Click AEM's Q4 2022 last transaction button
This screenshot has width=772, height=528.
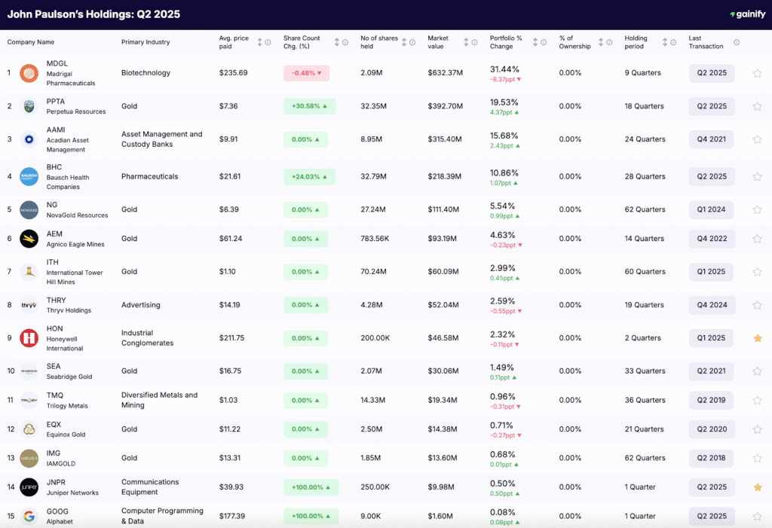tap(712, 239)
